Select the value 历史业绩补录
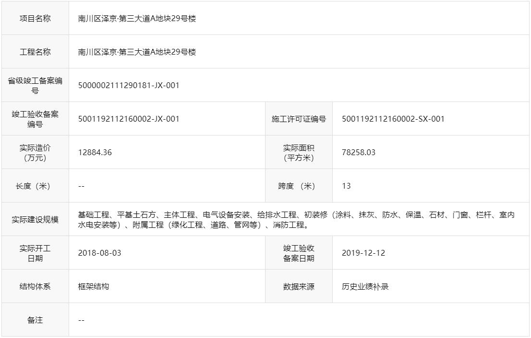The width and height of the screenshot is (531, 338). pos(365,286)
